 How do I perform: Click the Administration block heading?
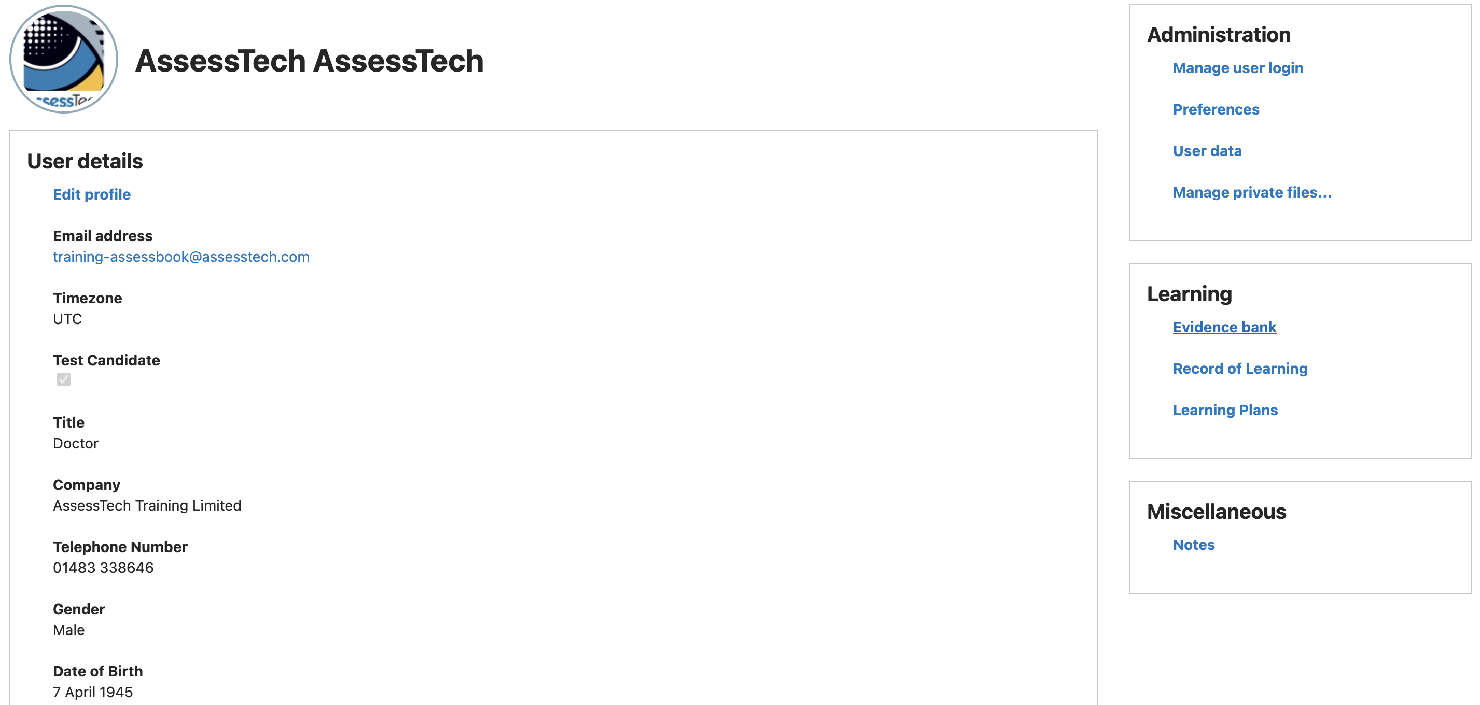point(1219,35)
